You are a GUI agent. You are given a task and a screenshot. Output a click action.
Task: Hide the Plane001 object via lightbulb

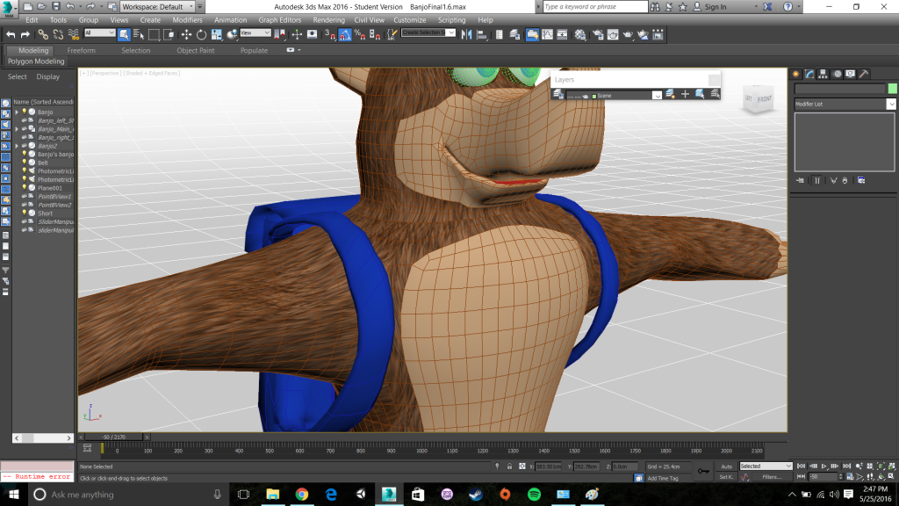[25, 188]
